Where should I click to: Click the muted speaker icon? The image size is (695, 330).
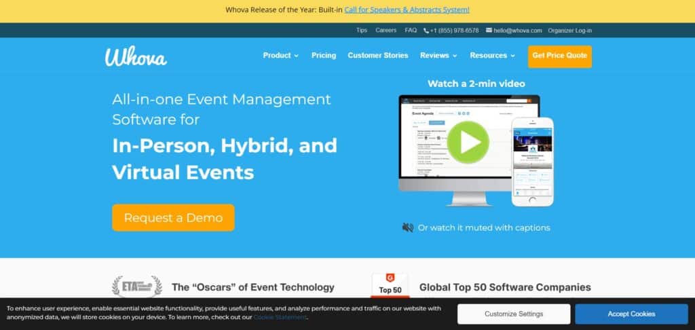407,227
